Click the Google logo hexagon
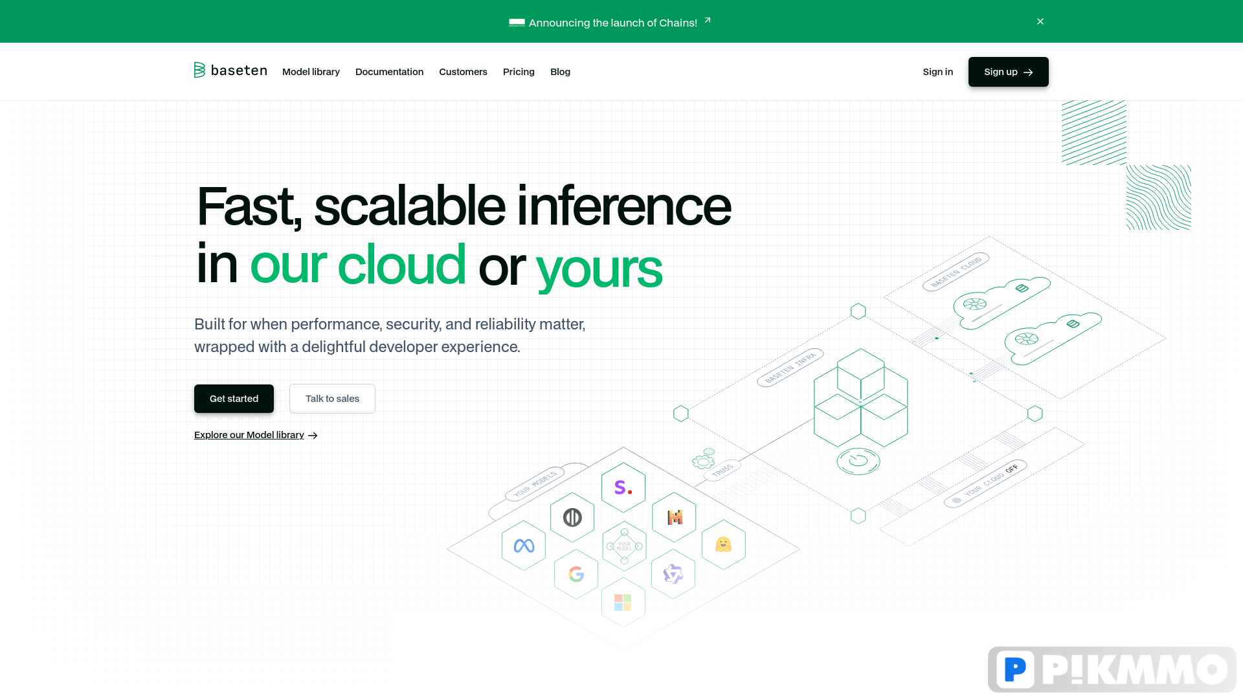Viewport: 1243px width, 699px height. (576, 574)
